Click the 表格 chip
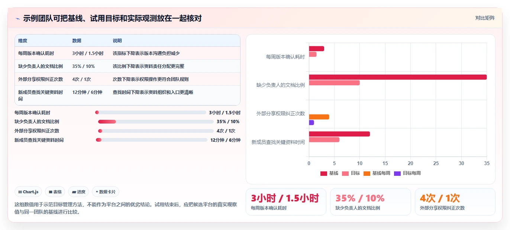The image size is (510, 230). [55, 192]
